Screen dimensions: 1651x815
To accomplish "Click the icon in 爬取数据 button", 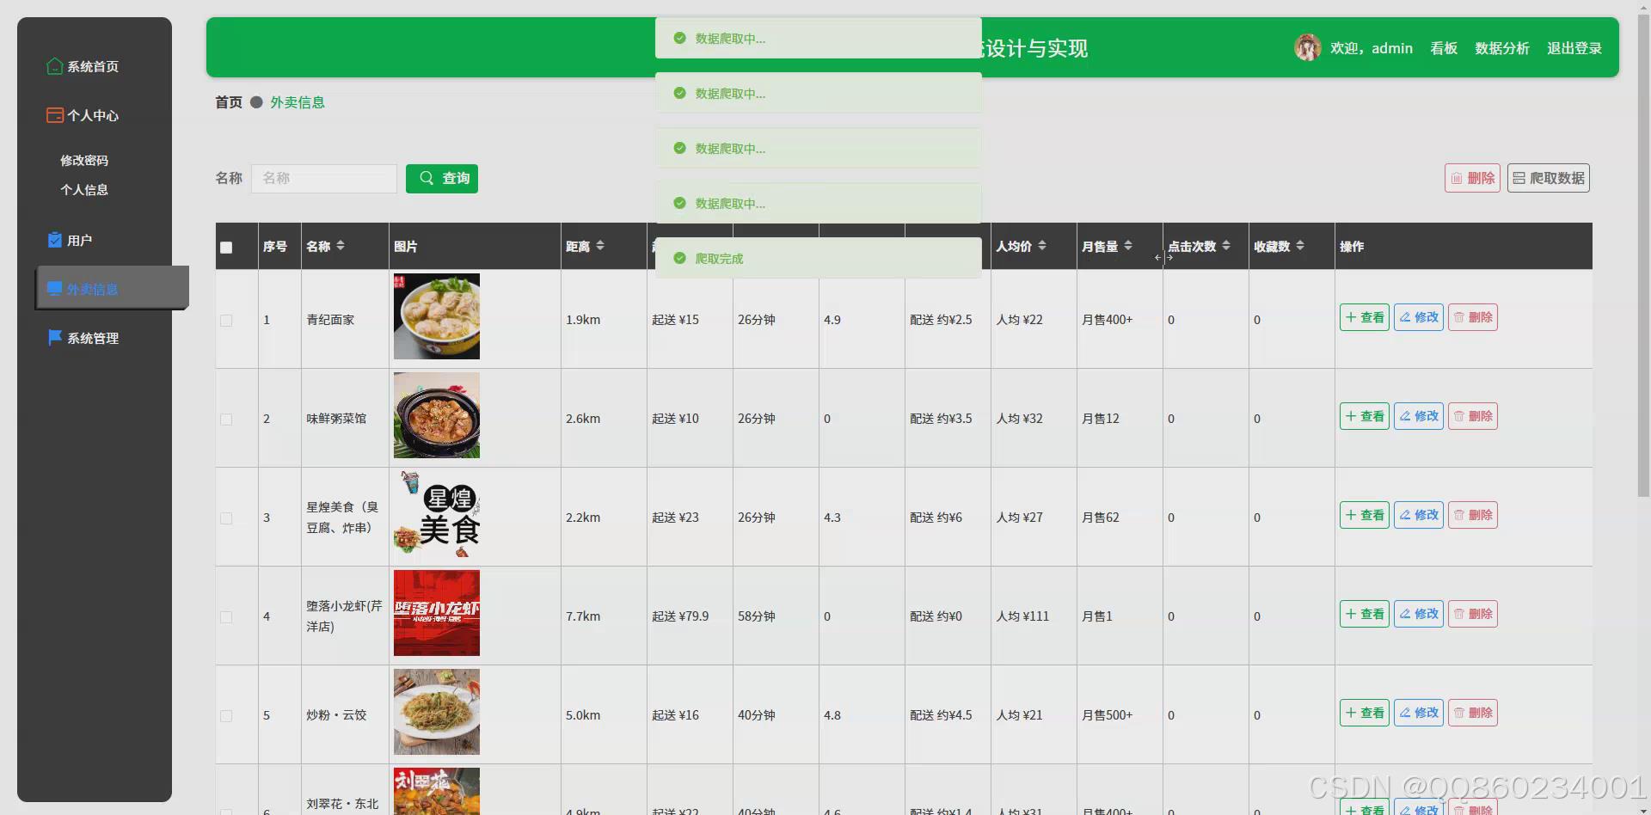I will click(x=1519, y=179).
